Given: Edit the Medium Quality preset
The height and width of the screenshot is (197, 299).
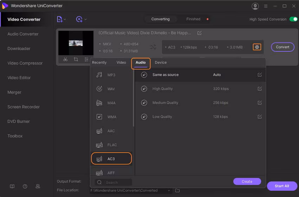Looking at the screenshot, I should (x=260, y=103).
